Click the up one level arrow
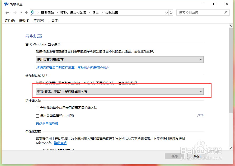This screenshot has height=166, width=235. click(x=27, y=12)
